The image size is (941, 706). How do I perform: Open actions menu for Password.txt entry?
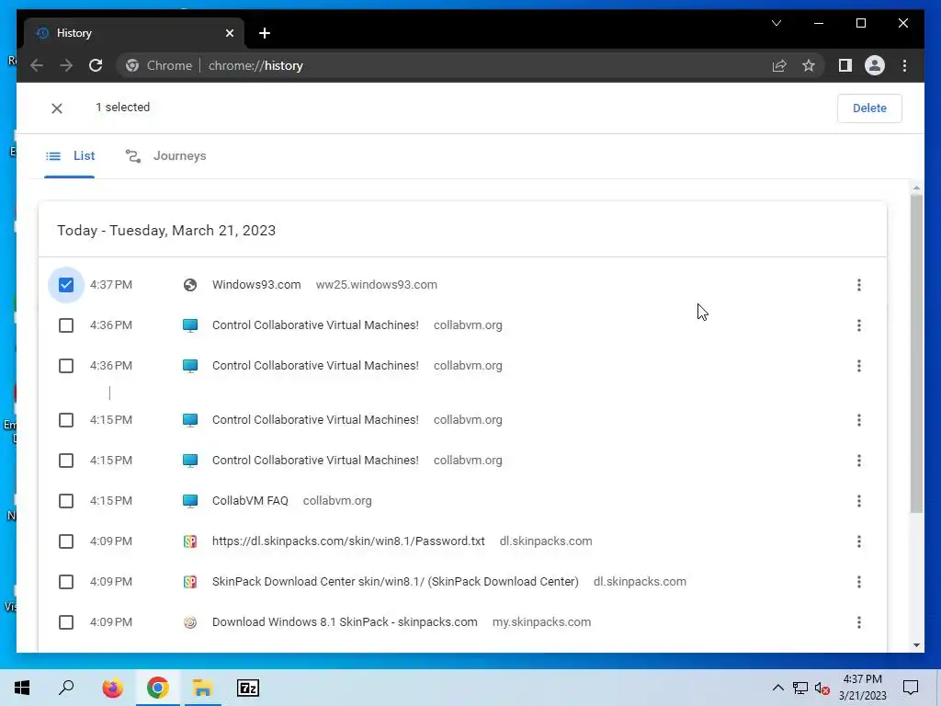(x=859, y=541)
